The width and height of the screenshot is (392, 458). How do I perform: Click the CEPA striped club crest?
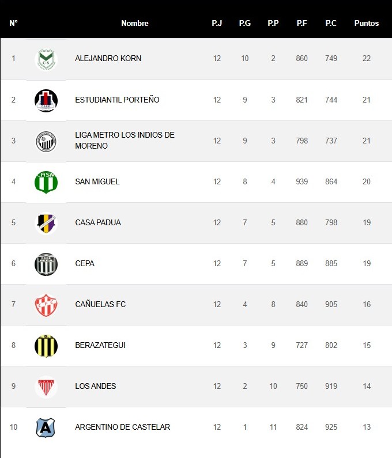click(x=46, y=264)
